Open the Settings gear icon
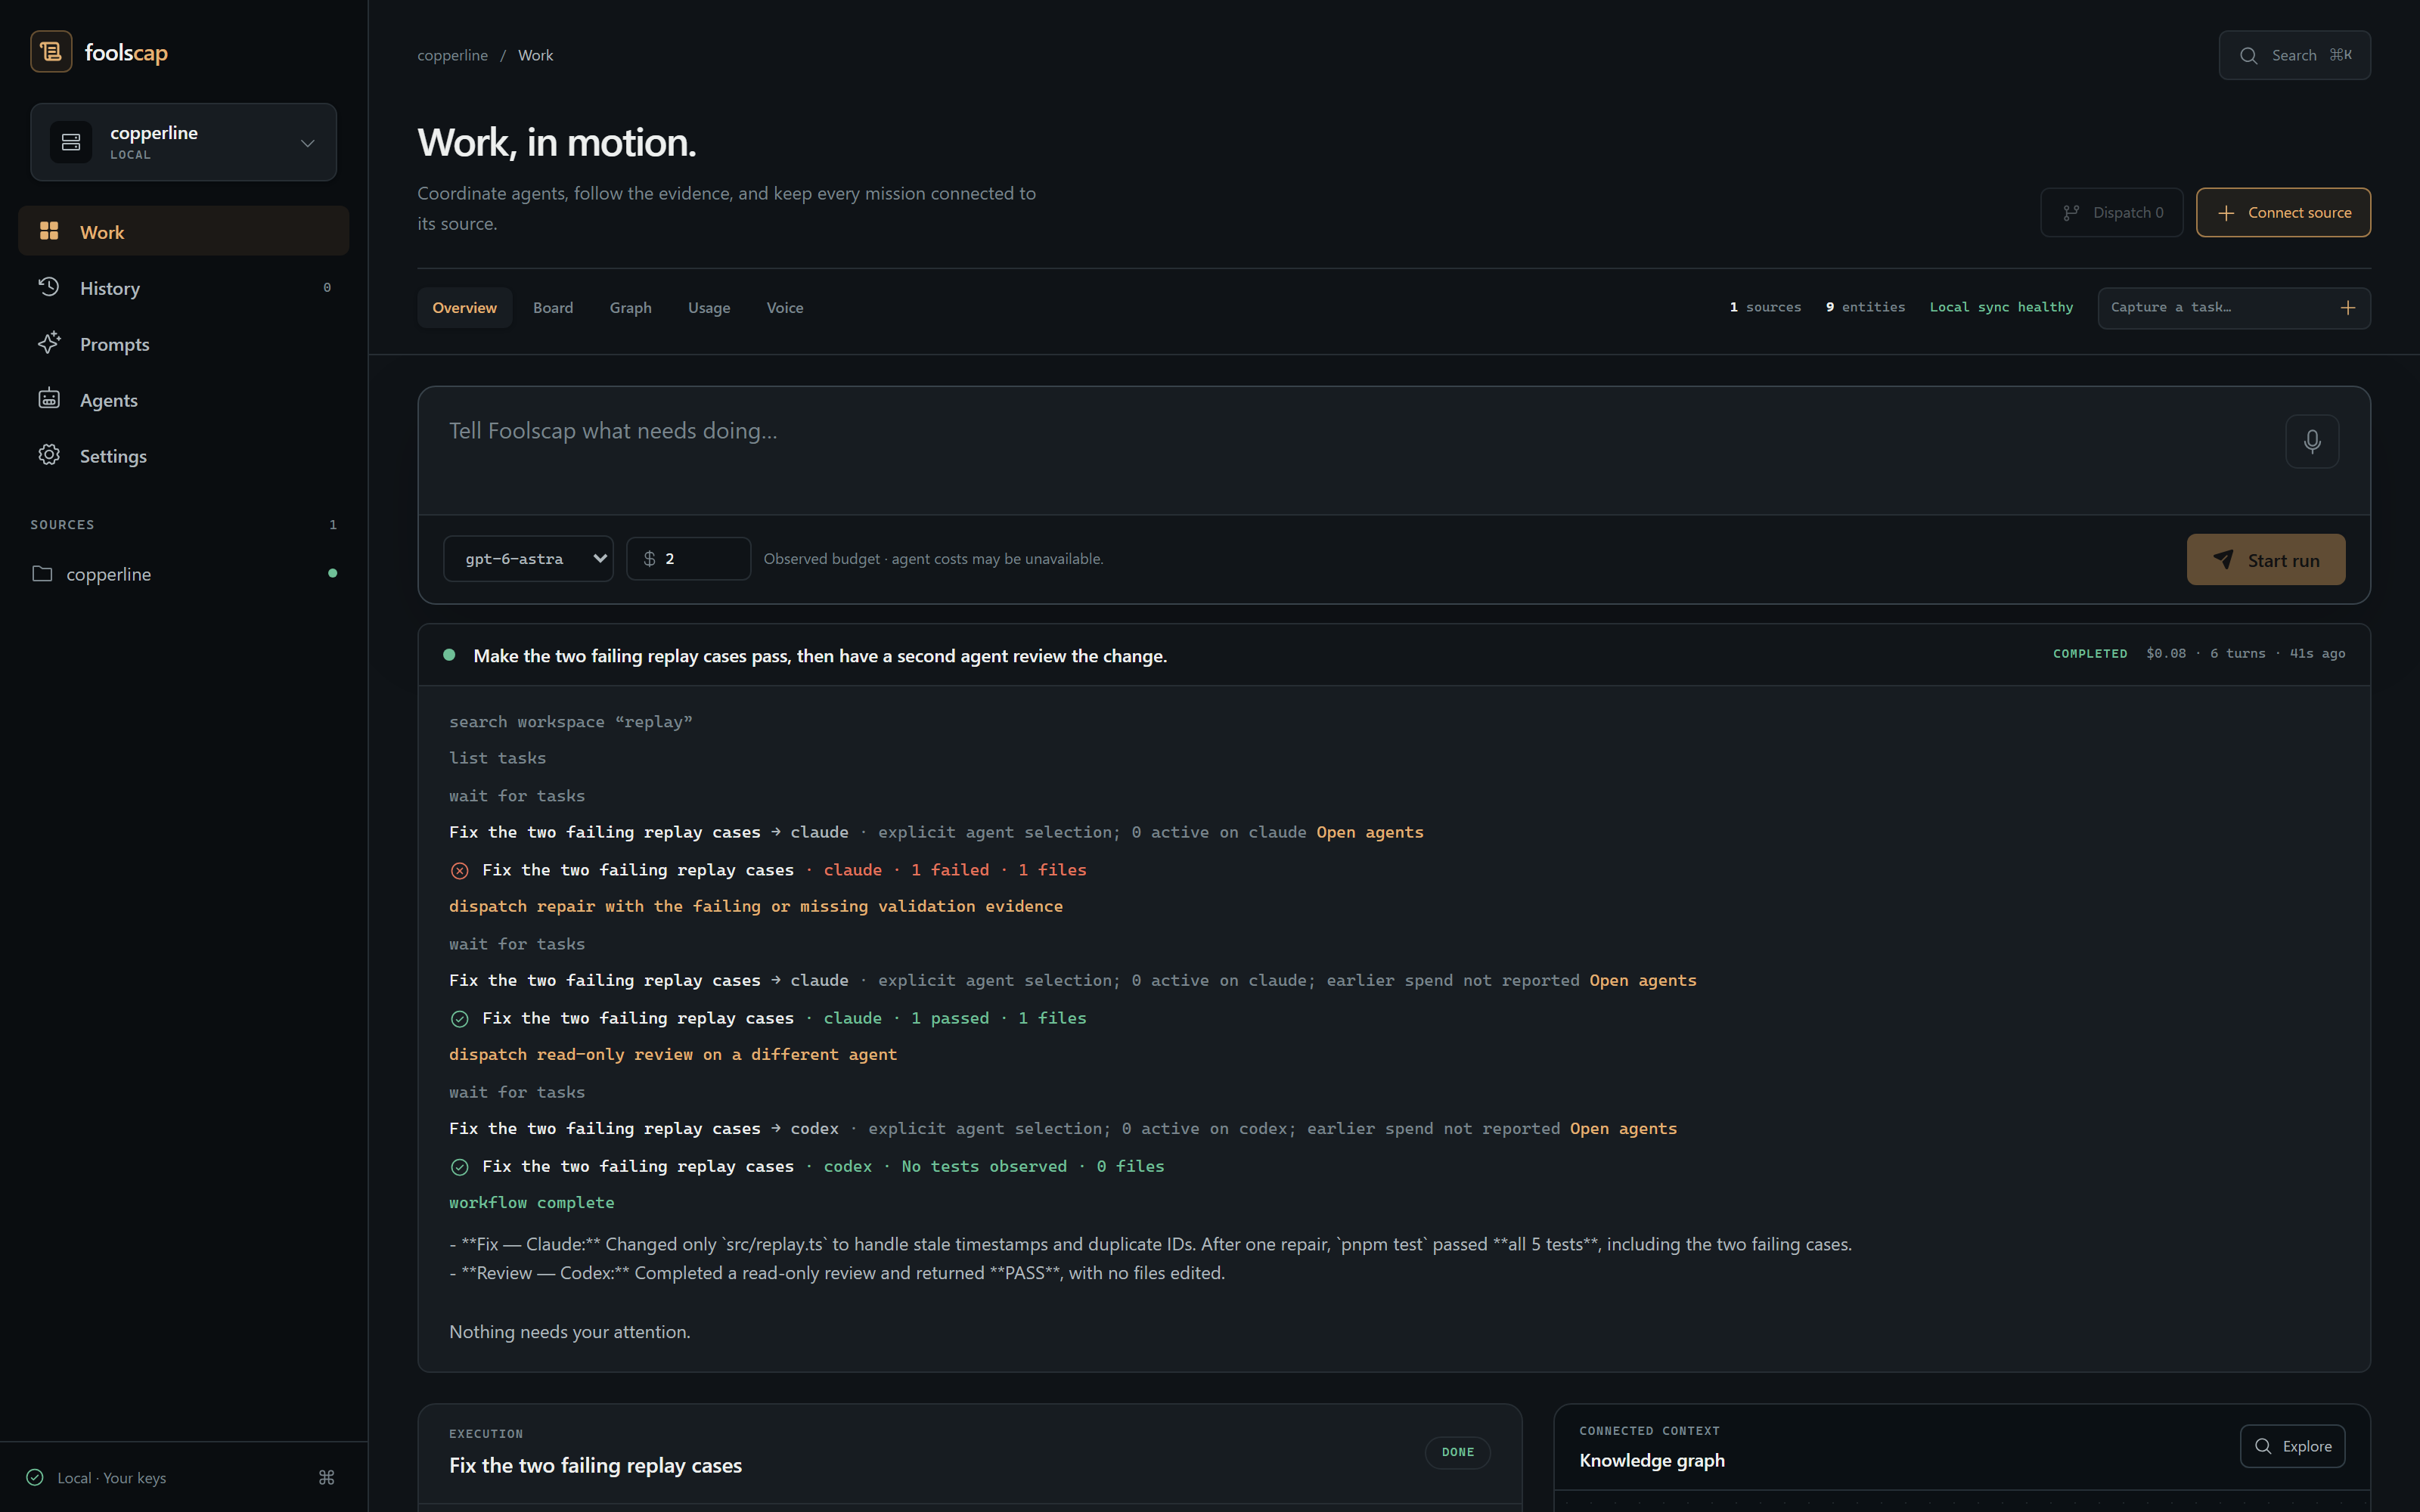Screen dimensions: 2420x1512 click(x=49, y=455)
